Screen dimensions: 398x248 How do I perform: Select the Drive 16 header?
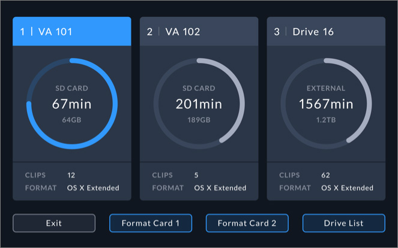click(x=326, y=31)
